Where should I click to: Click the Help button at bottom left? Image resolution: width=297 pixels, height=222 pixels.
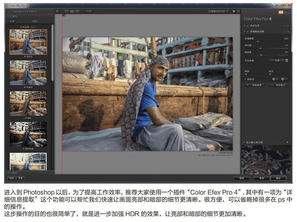[12, 178]
